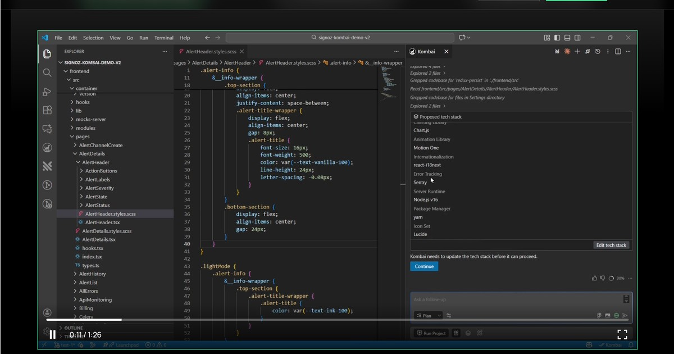Open Run and Debug view
Screen dimensions: 674x354
pos(47,92)
